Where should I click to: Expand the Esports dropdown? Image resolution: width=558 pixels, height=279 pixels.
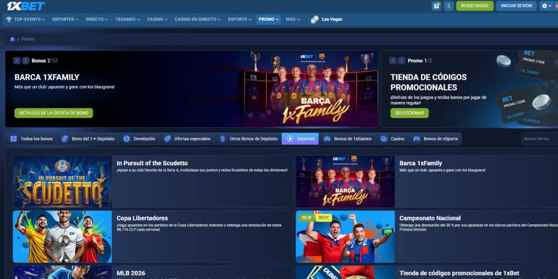click(x=239, y=19)
